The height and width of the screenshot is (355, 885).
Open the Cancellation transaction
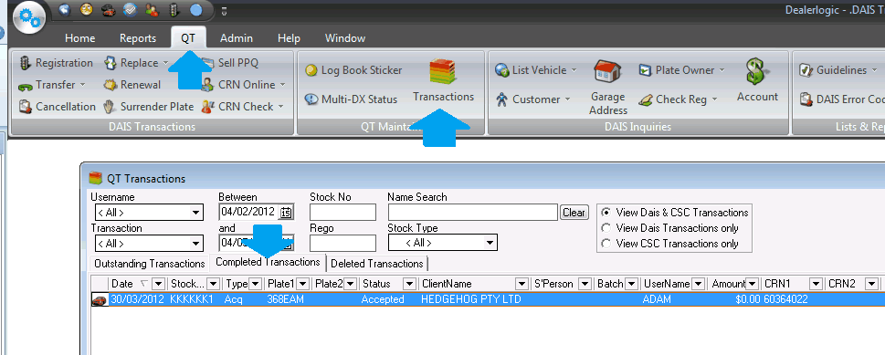[57, 106]
